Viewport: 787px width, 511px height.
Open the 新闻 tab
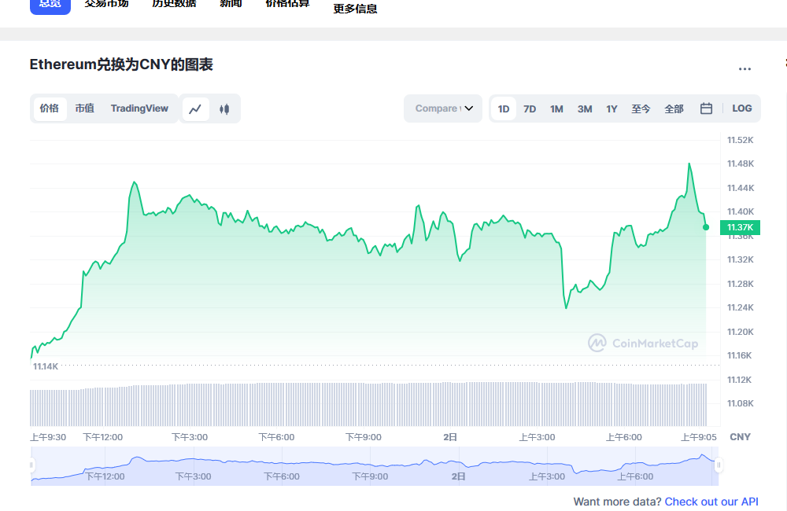(231, 4)
